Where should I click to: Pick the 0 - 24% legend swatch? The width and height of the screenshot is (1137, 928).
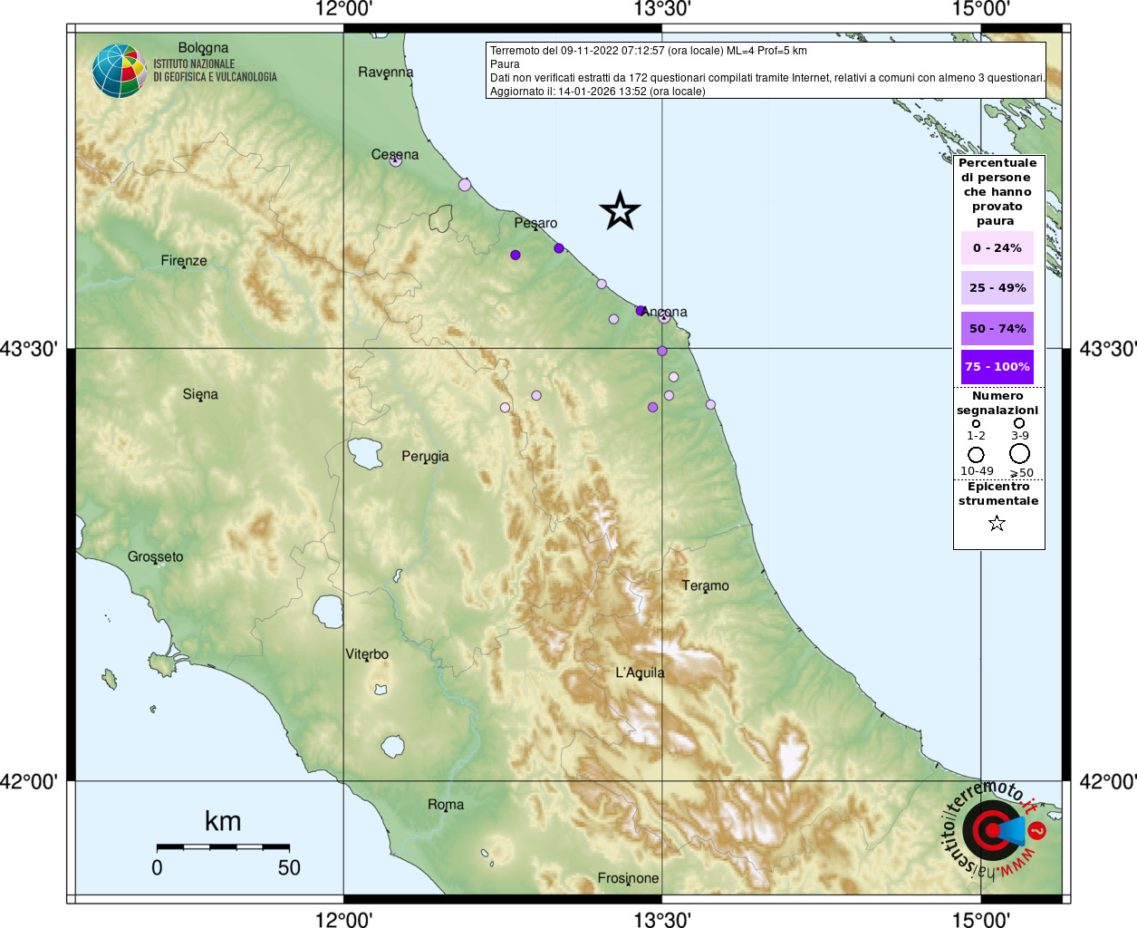(x=997, y=247)
